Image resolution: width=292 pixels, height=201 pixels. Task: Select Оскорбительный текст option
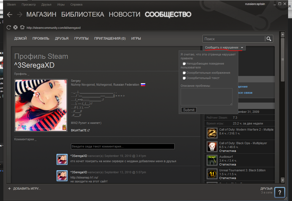point(184,78)
